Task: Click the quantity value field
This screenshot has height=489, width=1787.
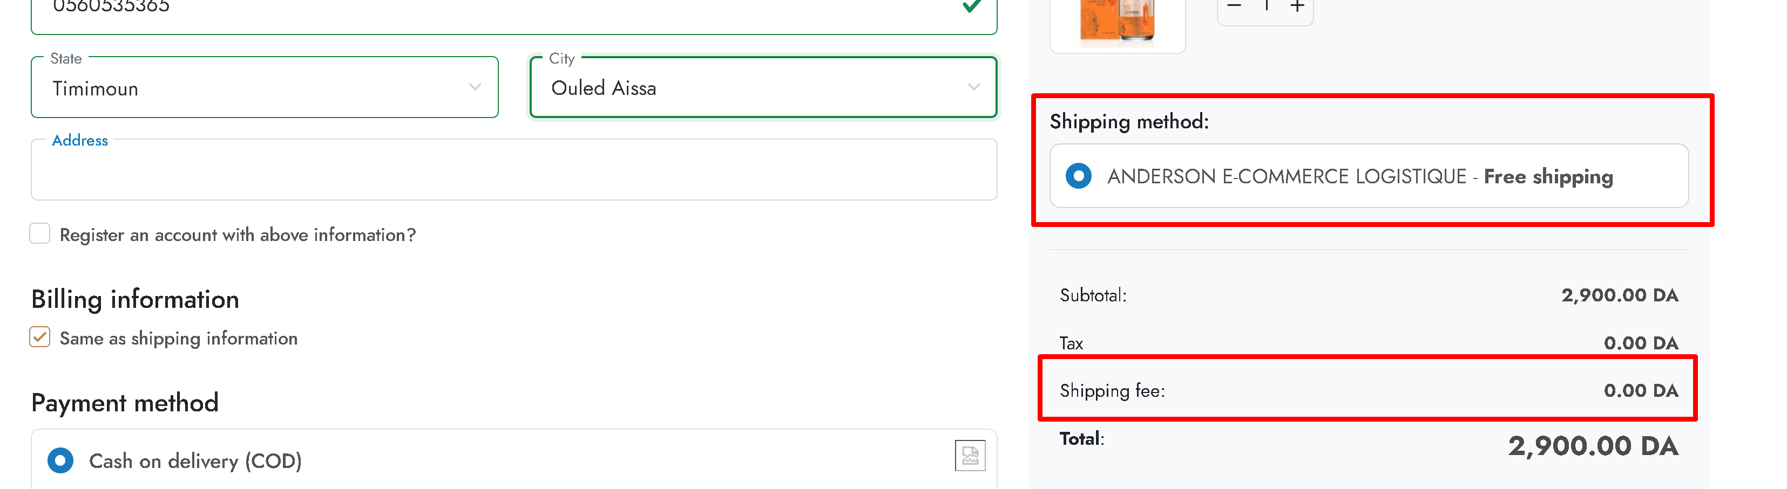Action: coord(1266,6)
